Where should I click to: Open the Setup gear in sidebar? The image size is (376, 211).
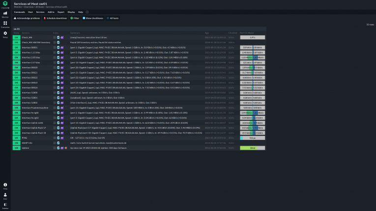(x=5, y=34)
